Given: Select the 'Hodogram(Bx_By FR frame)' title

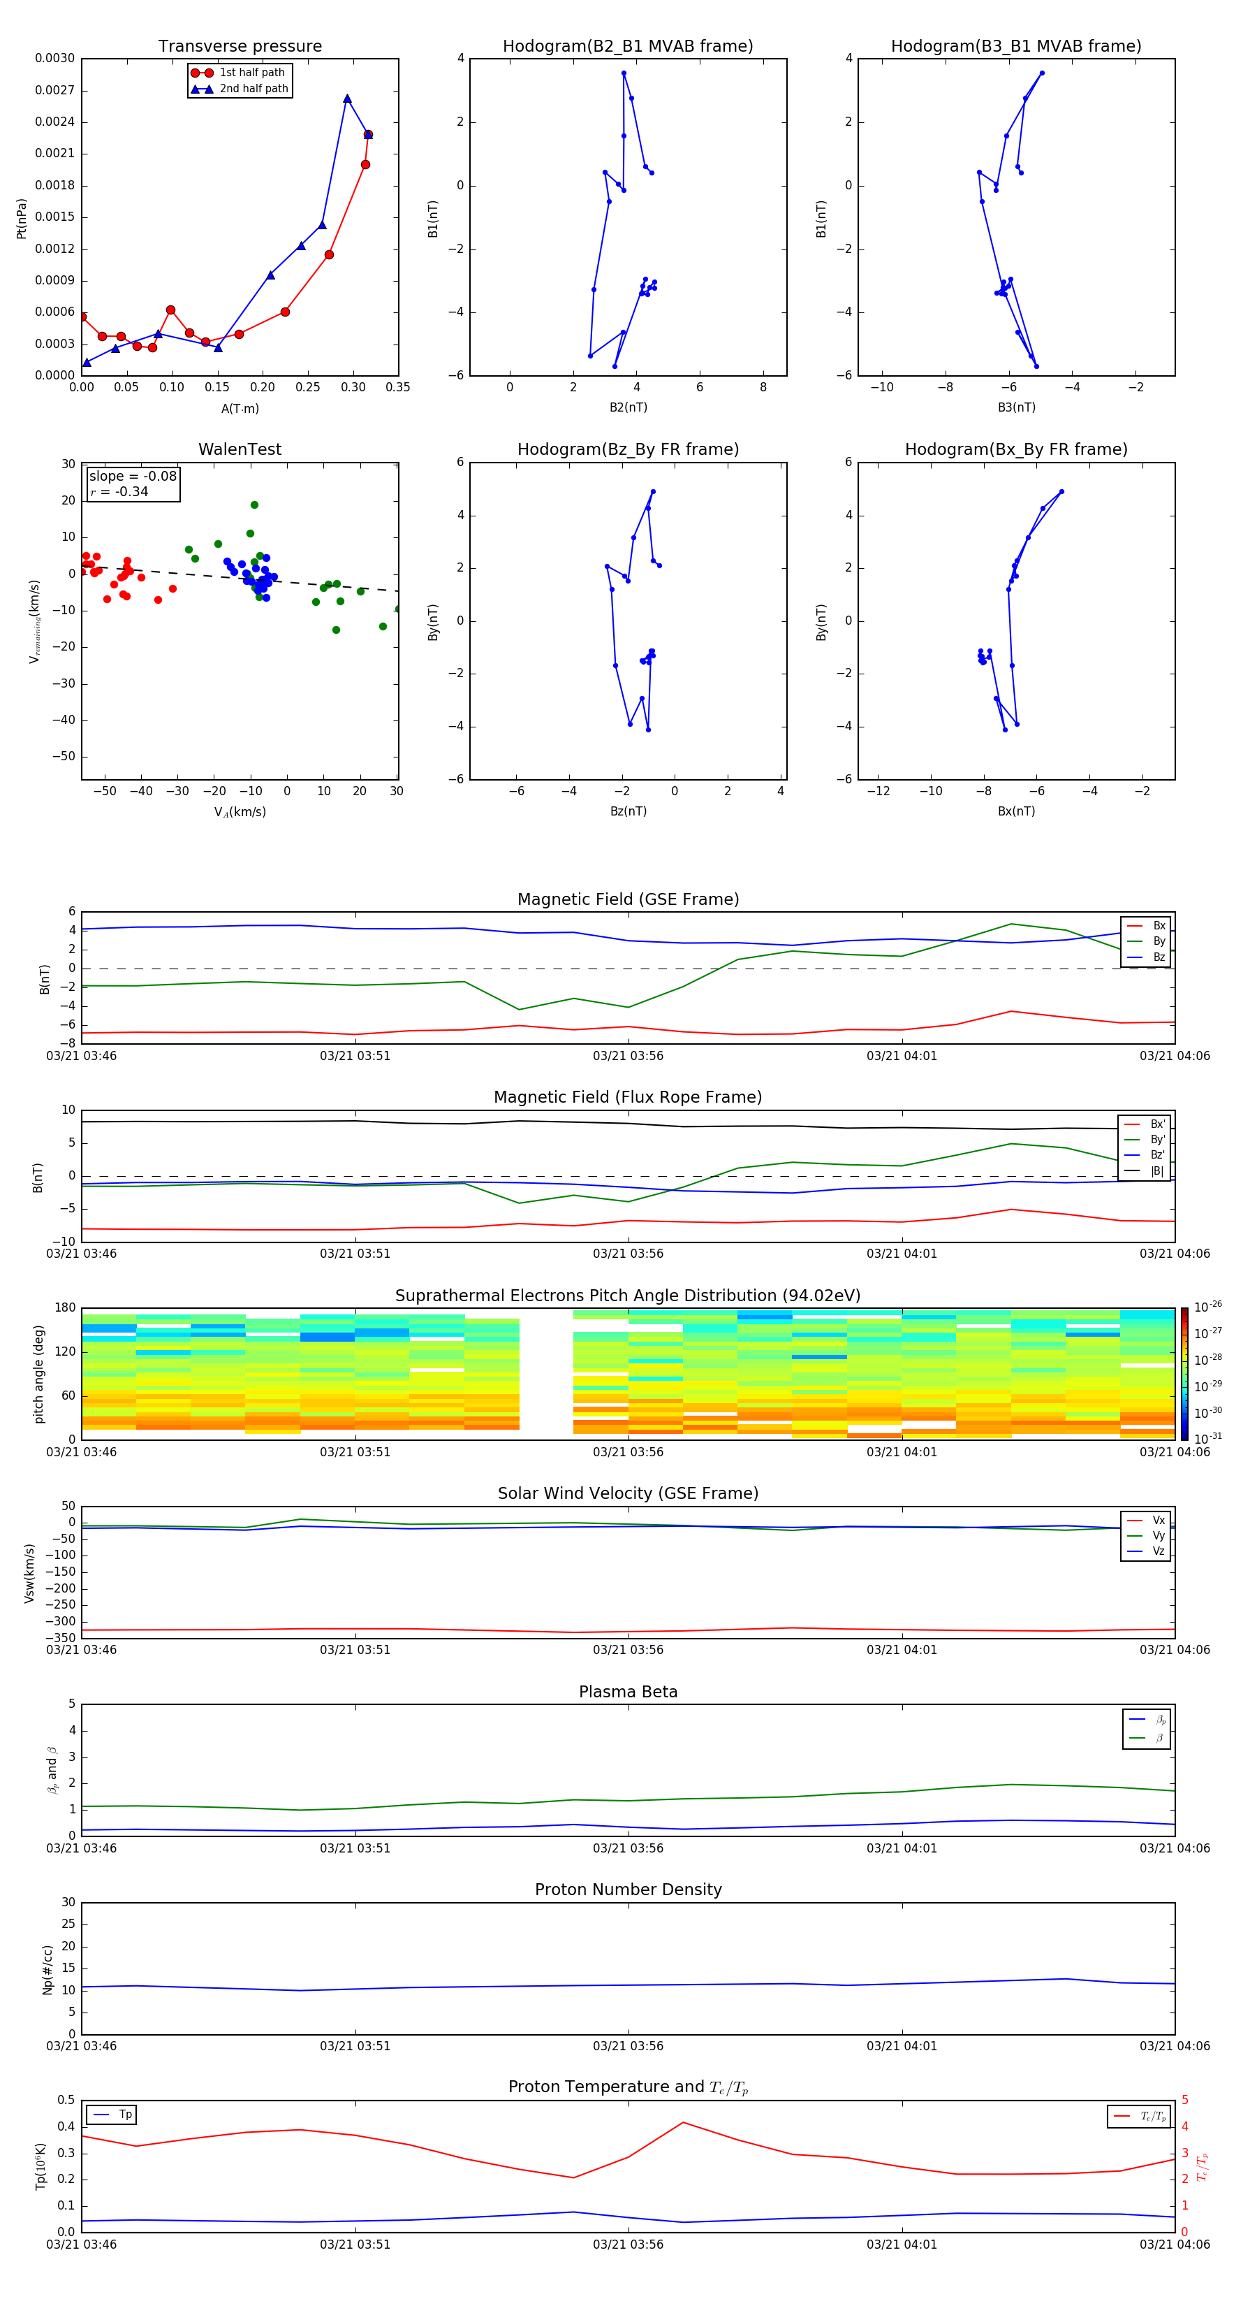Looking at the screenshot, I should [x=1016, y=449].
